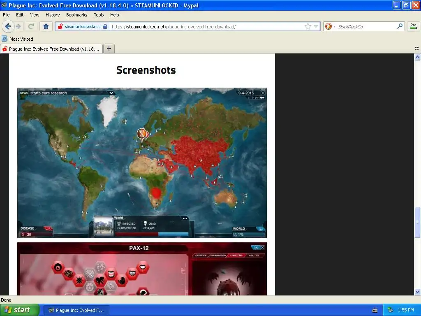Click into the DuckDuckGo search box

click(366, 26)
